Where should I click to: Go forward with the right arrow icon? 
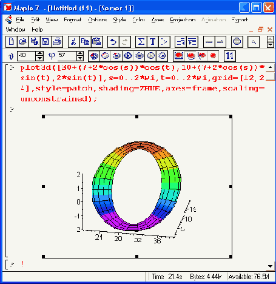[x=220, y=42]
